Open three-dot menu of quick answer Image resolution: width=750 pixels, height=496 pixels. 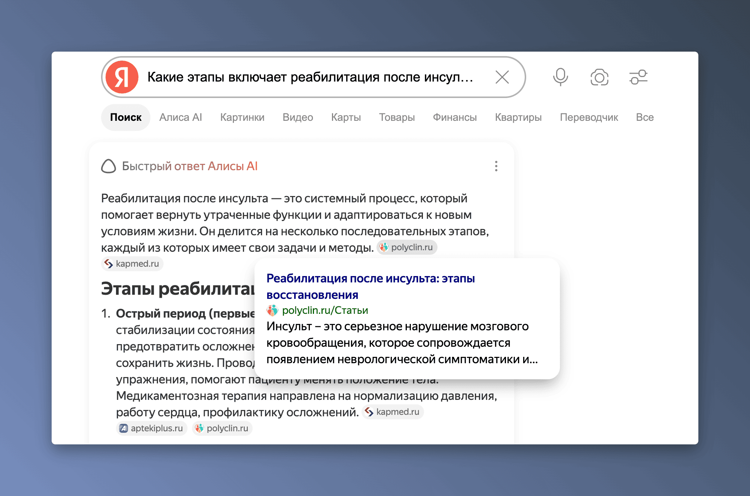[x=496, y=166]
